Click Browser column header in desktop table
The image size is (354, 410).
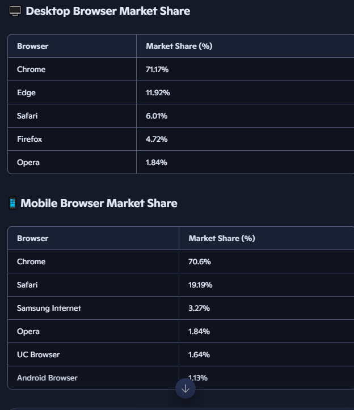(33, 46)
